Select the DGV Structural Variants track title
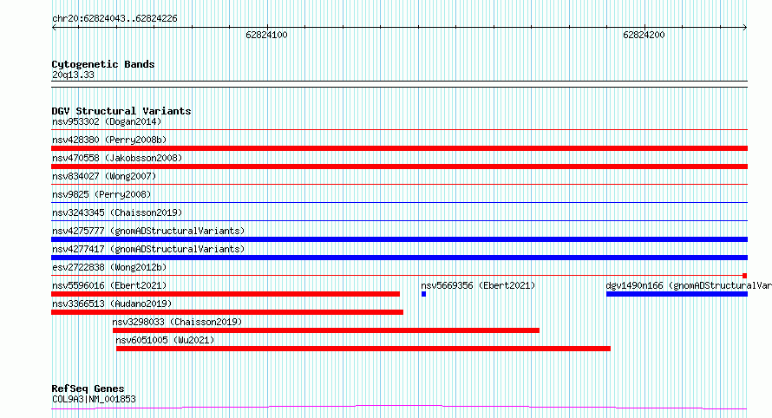Screen dimensions: 772x418 coord(121,111)
